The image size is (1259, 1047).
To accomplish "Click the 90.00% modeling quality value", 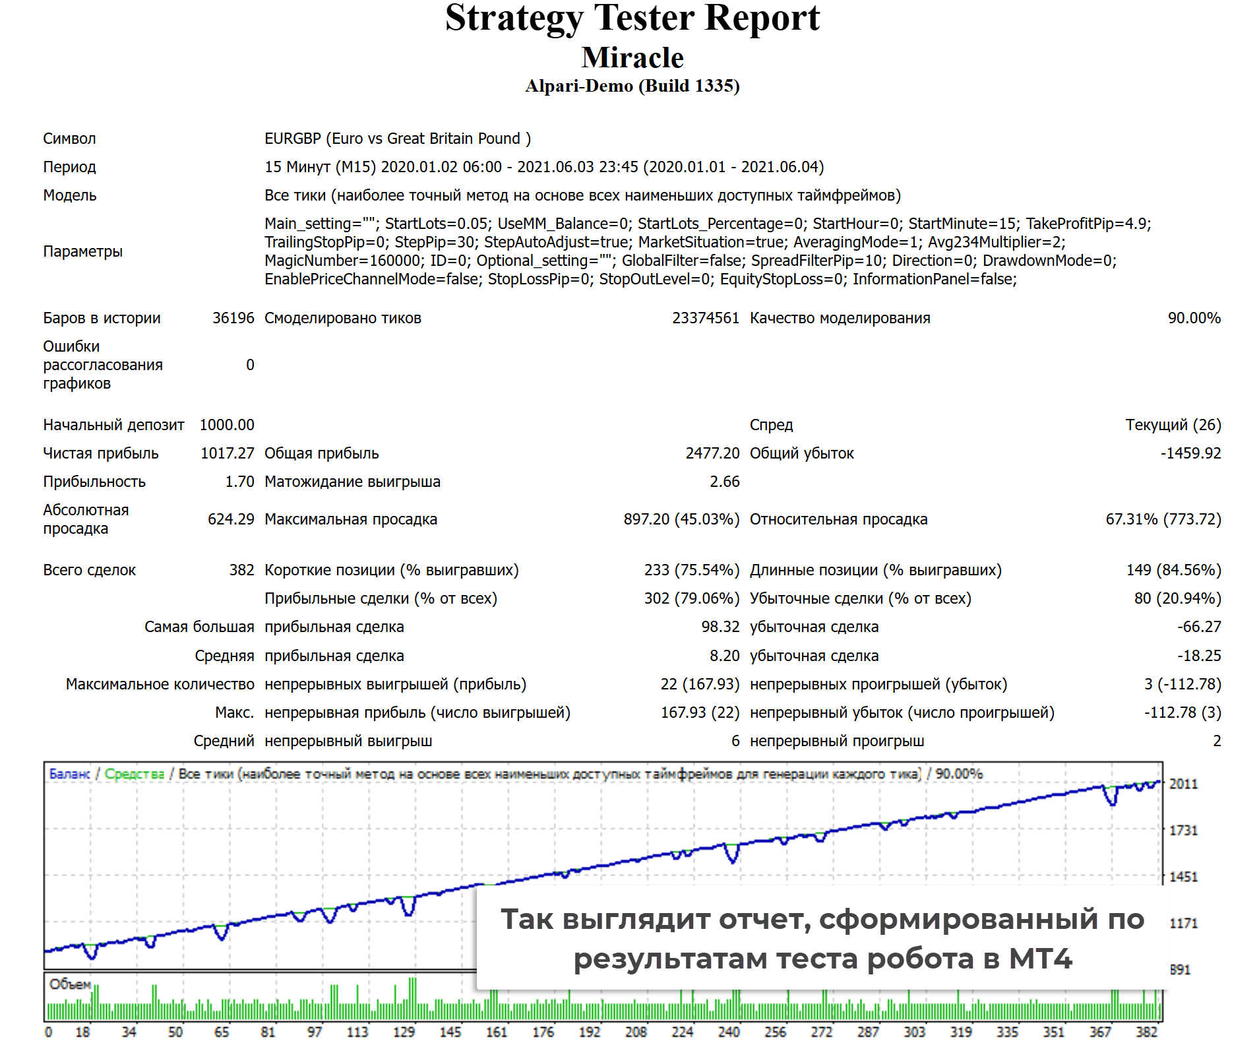I will click(x=1194, y=318).
